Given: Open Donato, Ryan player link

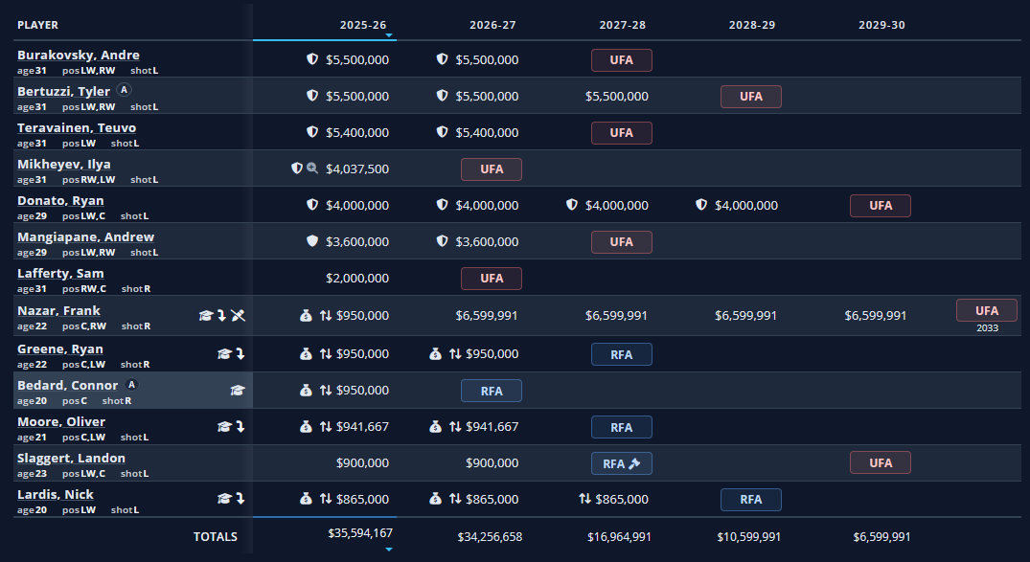Looking at the screenshot, I should click(60, 200).
